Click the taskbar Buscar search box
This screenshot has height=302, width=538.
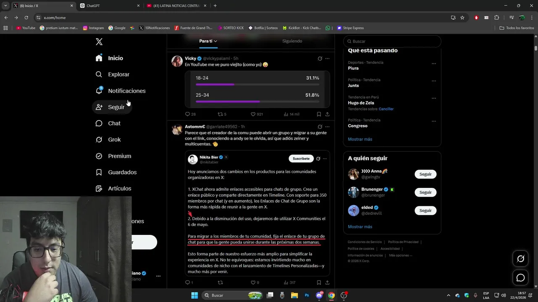(x=232, y=295)
